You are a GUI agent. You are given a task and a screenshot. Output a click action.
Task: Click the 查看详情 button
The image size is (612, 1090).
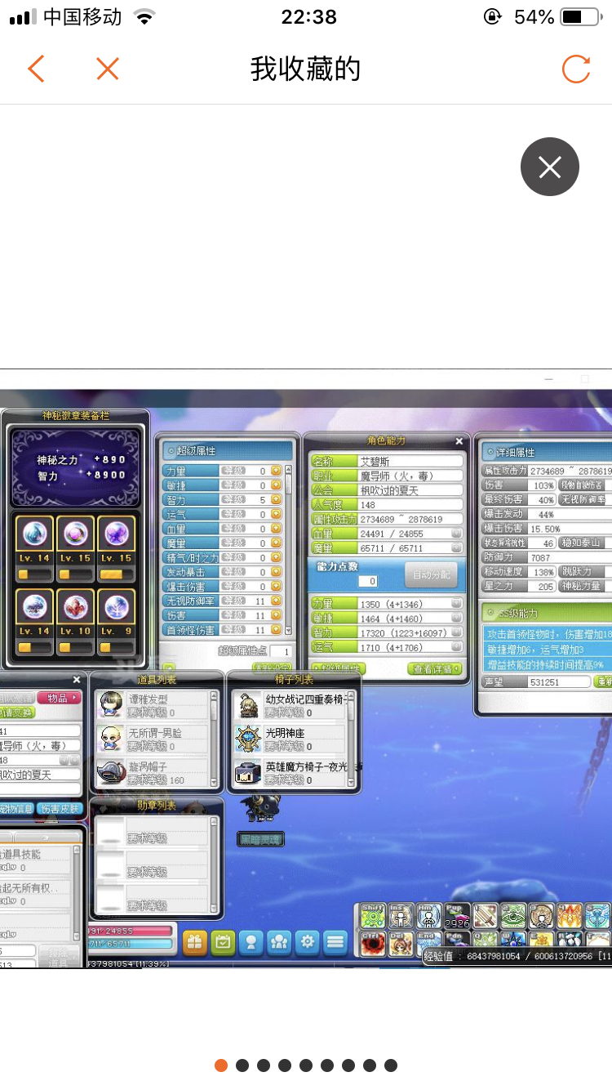pos(434,668)
